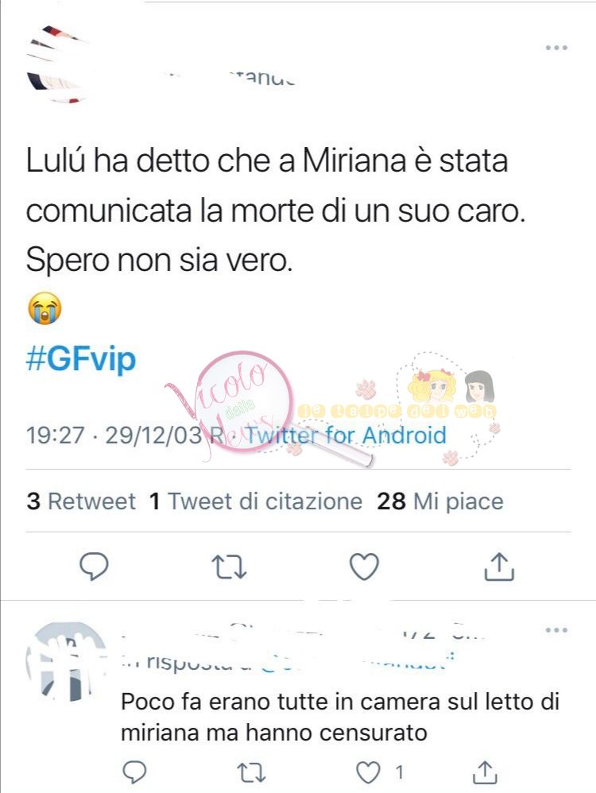View the 1 Tweet di citazione list
The height and width of the screenshot is (793, 596).
coord(256,501)
